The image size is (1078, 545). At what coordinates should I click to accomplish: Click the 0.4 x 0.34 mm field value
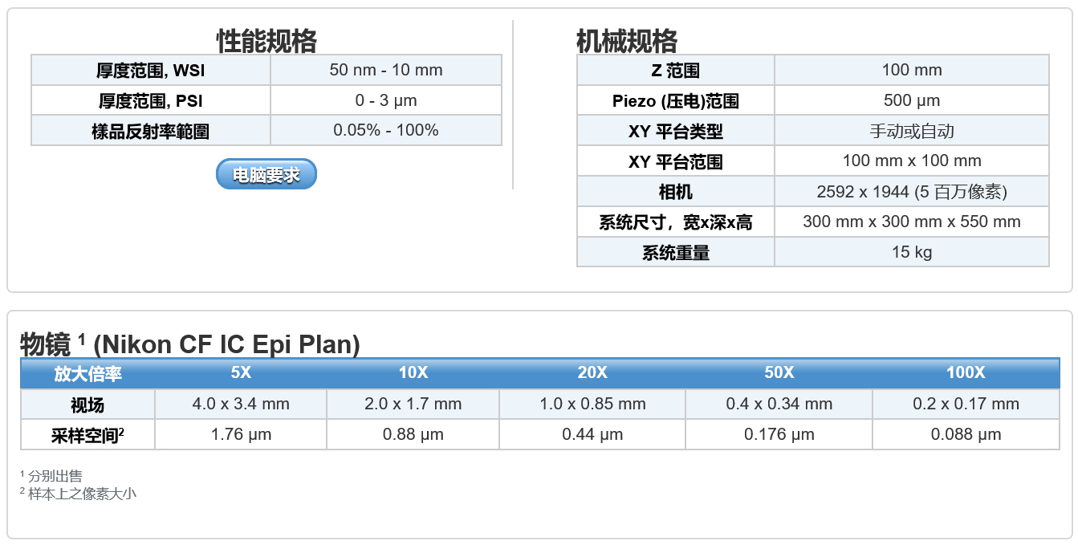(x=779, y=404)
